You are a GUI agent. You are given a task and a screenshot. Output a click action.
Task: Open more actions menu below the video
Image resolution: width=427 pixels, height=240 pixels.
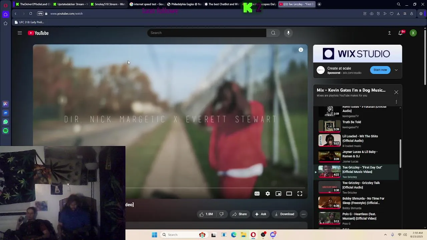(304, 214)
